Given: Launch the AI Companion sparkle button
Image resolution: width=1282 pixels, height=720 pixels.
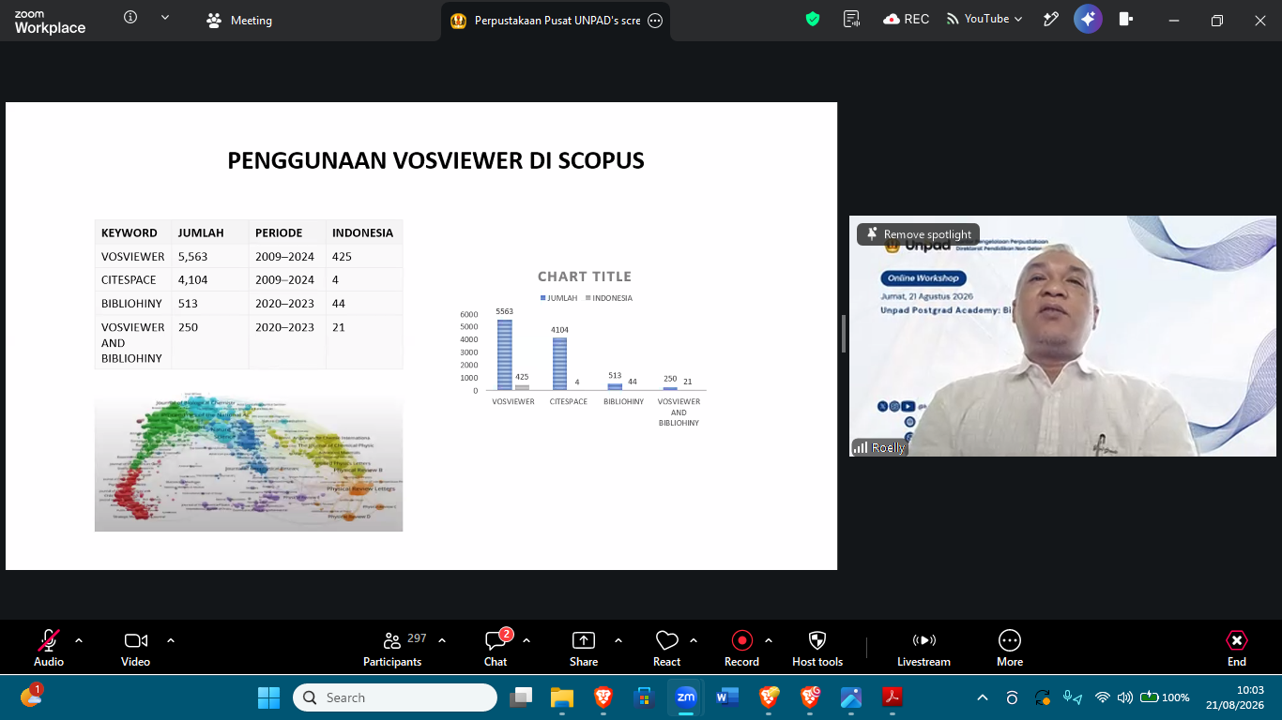Looking at the screenshot, I should coord(1089,19).
